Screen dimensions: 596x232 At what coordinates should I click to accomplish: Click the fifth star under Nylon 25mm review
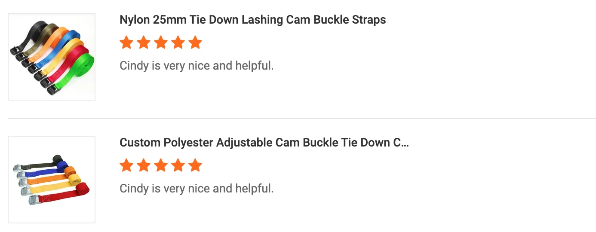click(x=195, y=43)
